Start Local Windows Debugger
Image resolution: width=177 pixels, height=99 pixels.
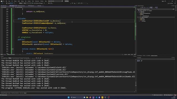(x=38, y=3)
